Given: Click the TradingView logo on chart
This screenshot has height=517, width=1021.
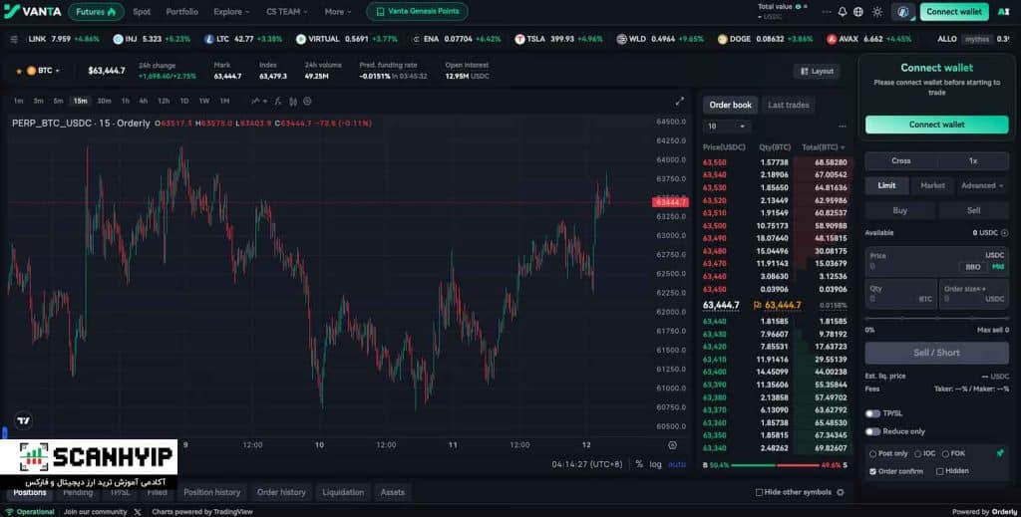Looking at the screenshot, I should coord(24,420).
